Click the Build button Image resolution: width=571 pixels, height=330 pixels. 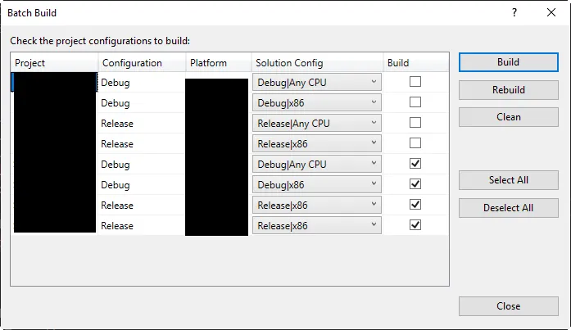pos(508,62)
